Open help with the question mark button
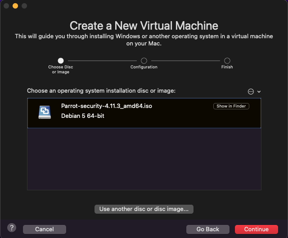This screenshot has height=238, width=288. [12, 228]
